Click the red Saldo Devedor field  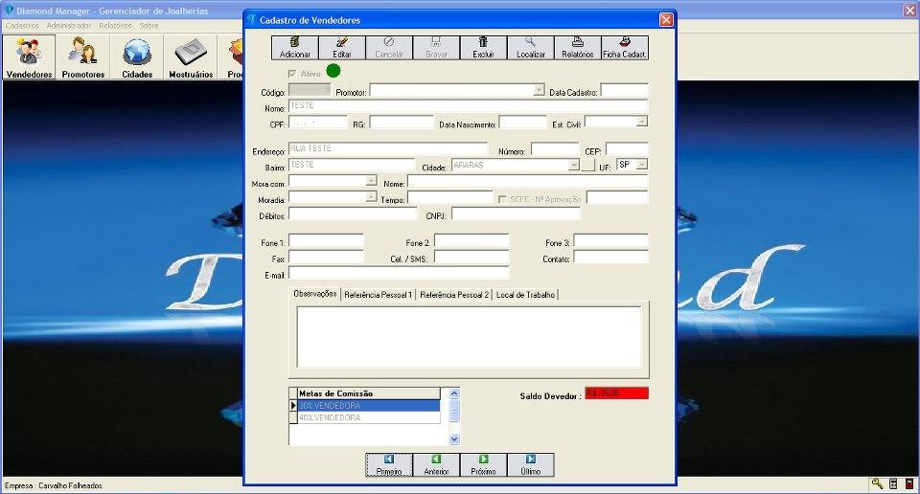pos(616,393)
